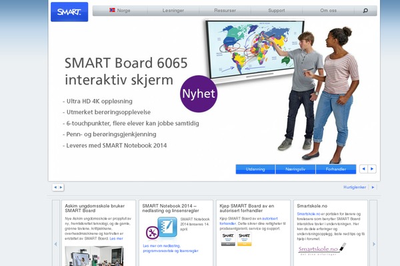This screenshot has width=400, height=266.
Task: Click the Norwegian flag icon
Action: [112, 10]
